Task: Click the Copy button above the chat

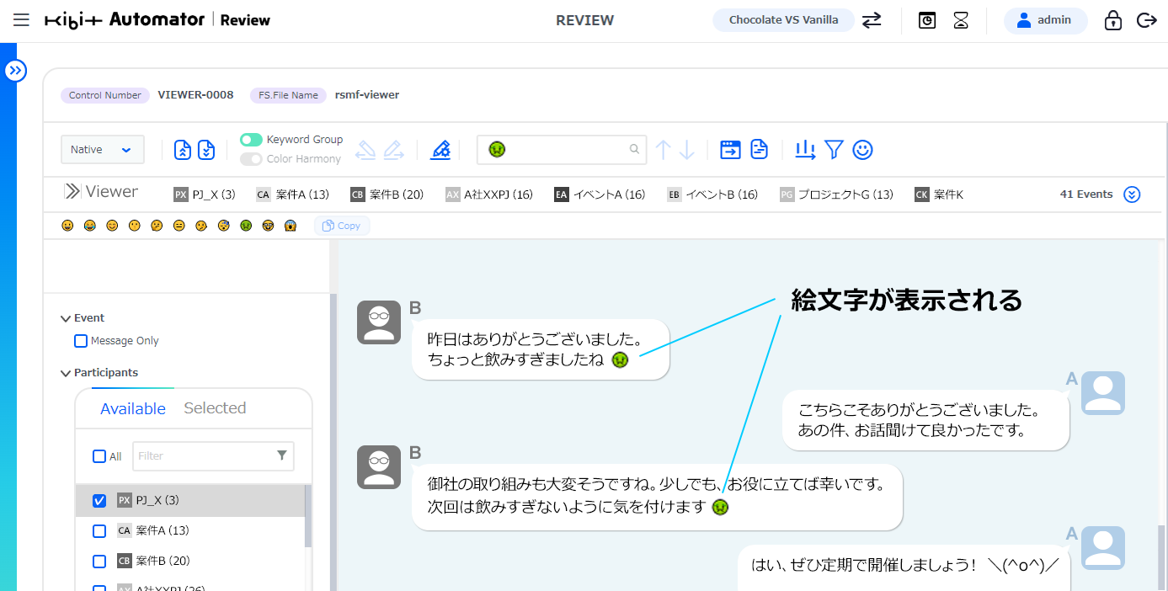Action: coord(342,225)
